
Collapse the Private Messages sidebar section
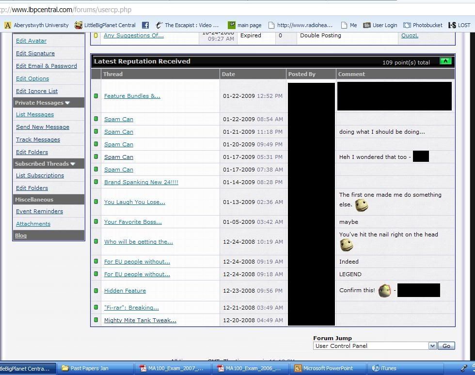(67, 103)
